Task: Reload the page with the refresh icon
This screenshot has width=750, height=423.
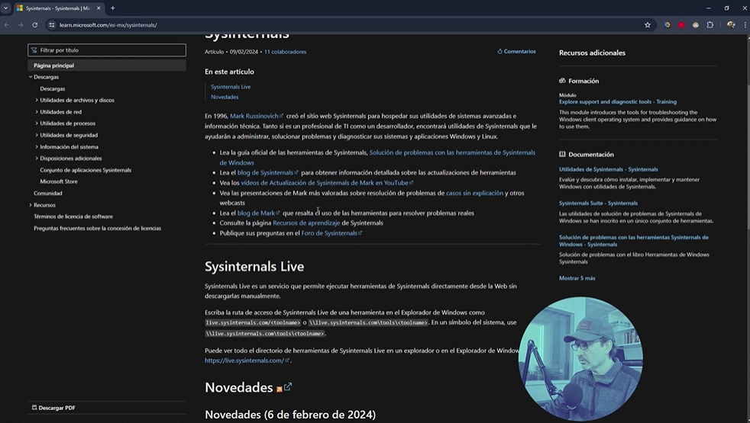Action: click(34, 25)
